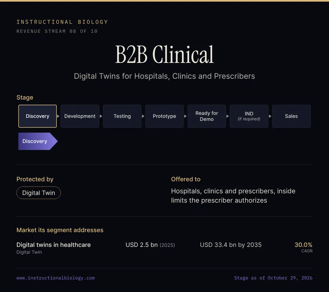Click arrow between Prototype and Ready for Demo
Viewport: 329px width, 292px height.
pos(185,116)
